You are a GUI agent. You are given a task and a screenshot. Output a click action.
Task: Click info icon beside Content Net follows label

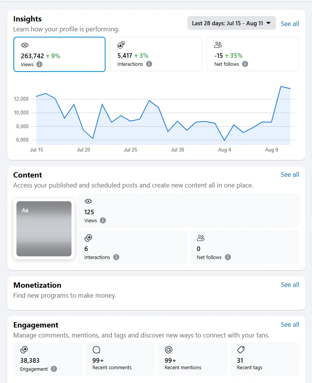coord(228,257)
